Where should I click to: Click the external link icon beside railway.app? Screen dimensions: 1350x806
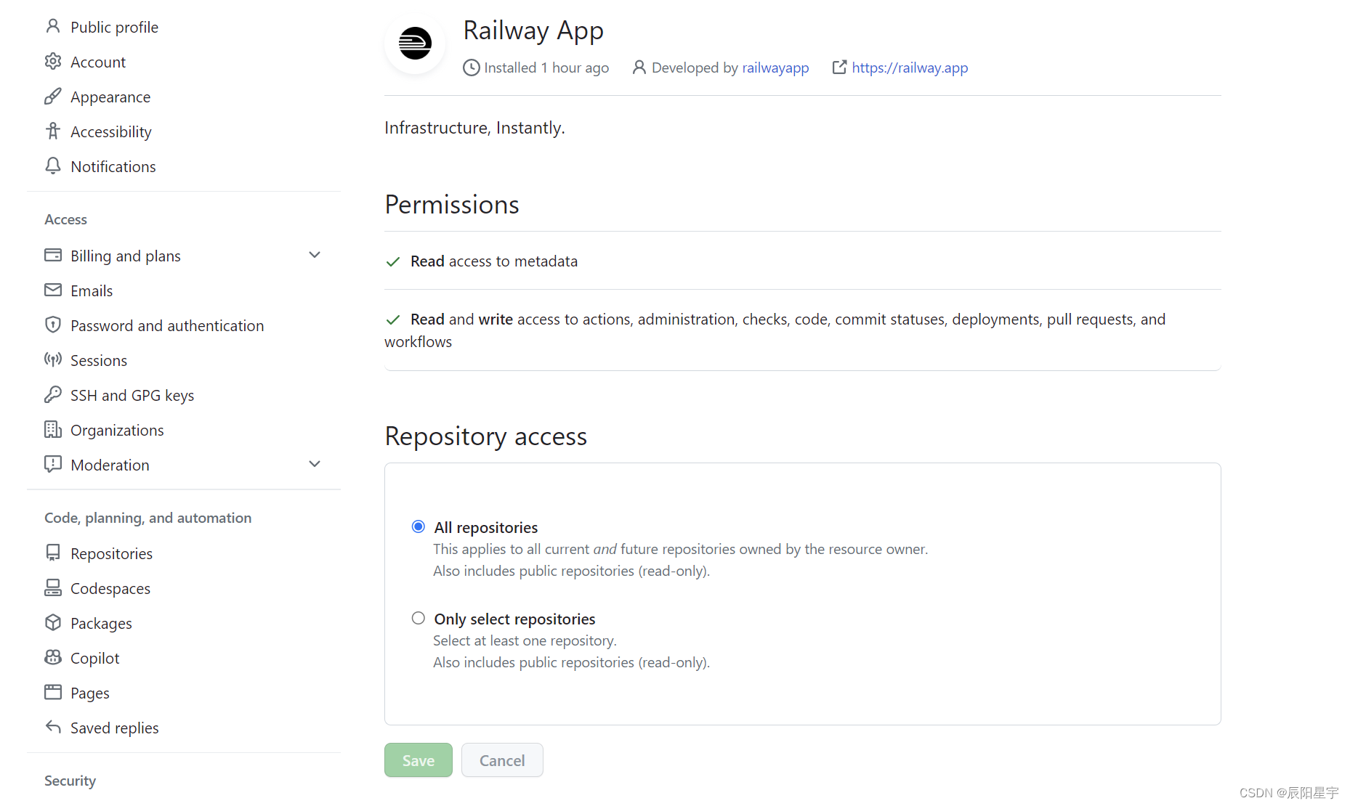click(839, 68)
